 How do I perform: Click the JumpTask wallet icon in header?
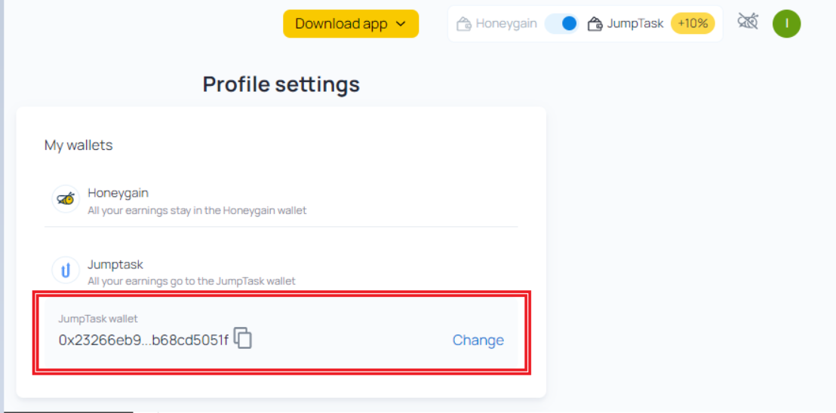(595, 24)
